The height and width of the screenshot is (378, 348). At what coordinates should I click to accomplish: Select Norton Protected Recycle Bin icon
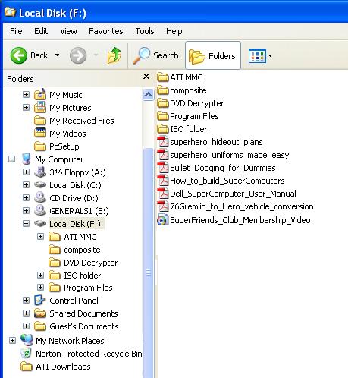coord(27,353)
